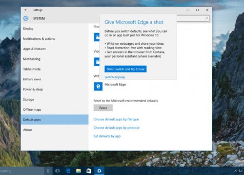The image size is (244, 175).
Task: Click the Cortana taskbar search box
Action: [x=22, y=171]
